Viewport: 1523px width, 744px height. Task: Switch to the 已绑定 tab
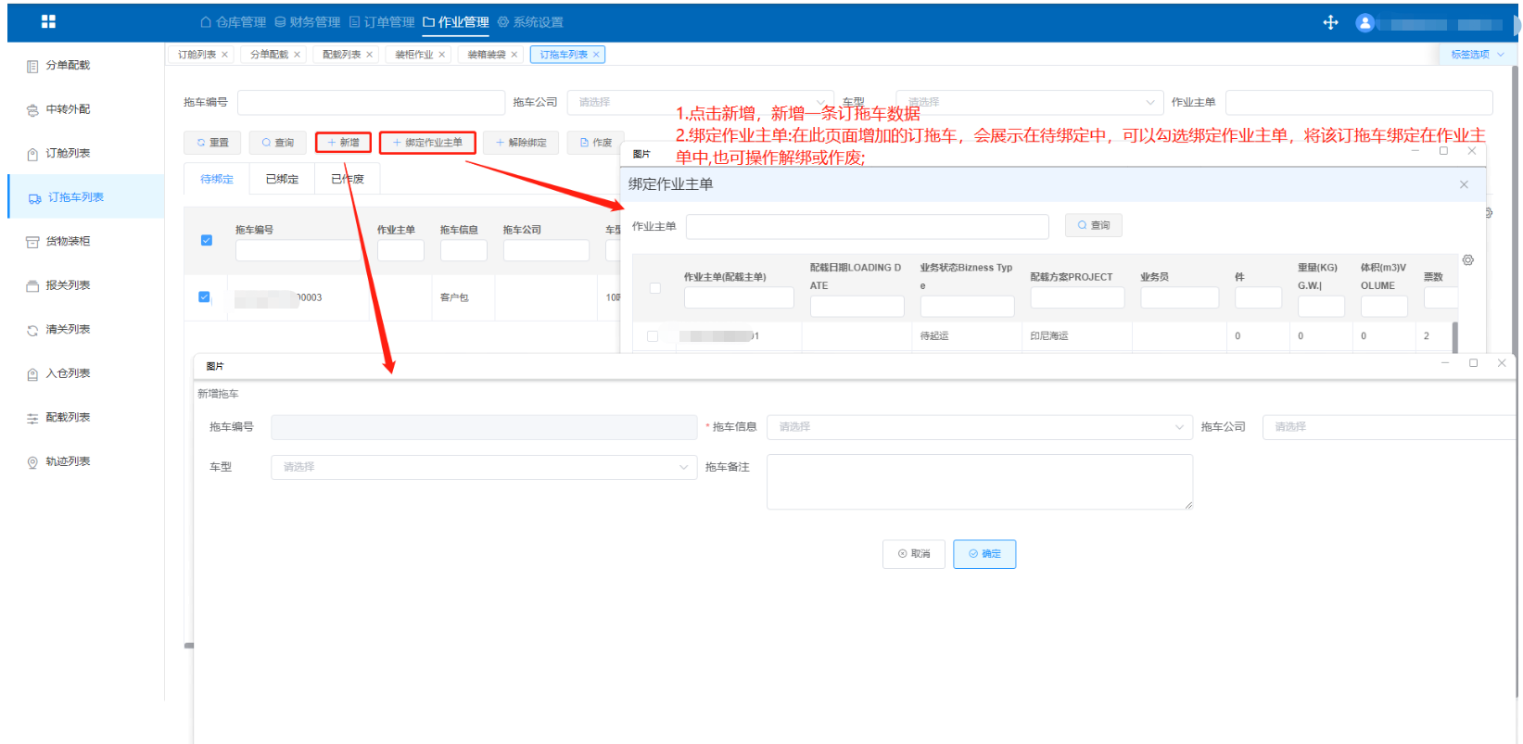point(282,179)
